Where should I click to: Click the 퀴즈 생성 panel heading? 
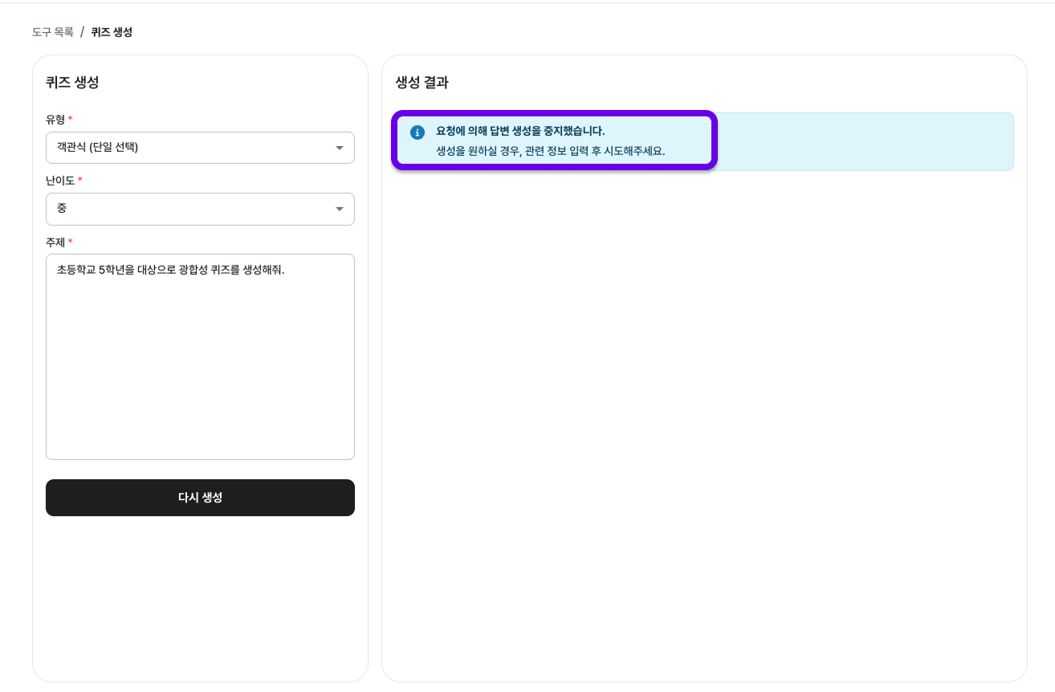[x=72, y=82]
